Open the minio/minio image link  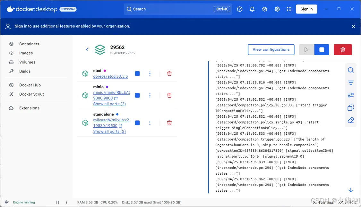(112, 92)
